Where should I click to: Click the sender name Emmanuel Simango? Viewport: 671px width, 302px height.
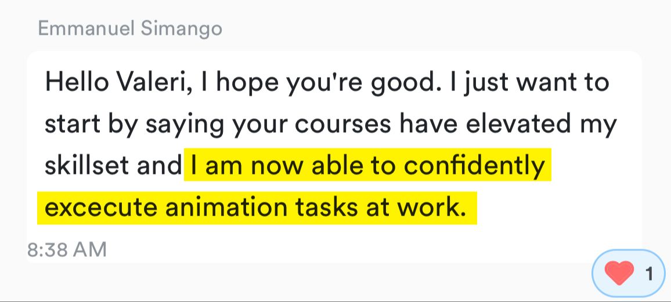point(130,28)
